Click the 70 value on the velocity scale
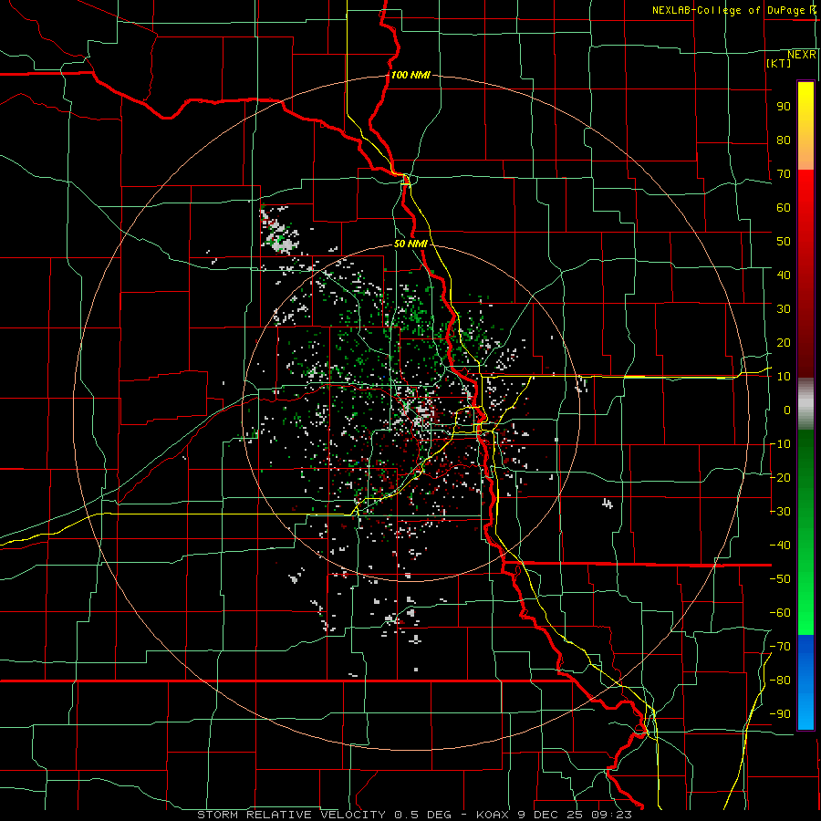821x821 pixels. click(x=784, y=174)
